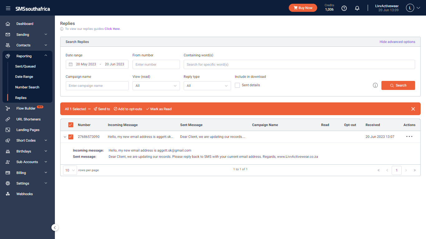Open account dropdown chevron next to avatar
The image size is (426, 239).
[418, 8]
